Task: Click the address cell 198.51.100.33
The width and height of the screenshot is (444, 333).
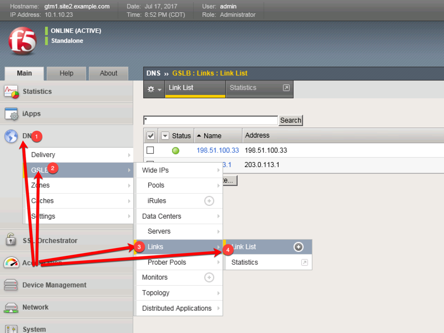Action: (x=266, y=150)
